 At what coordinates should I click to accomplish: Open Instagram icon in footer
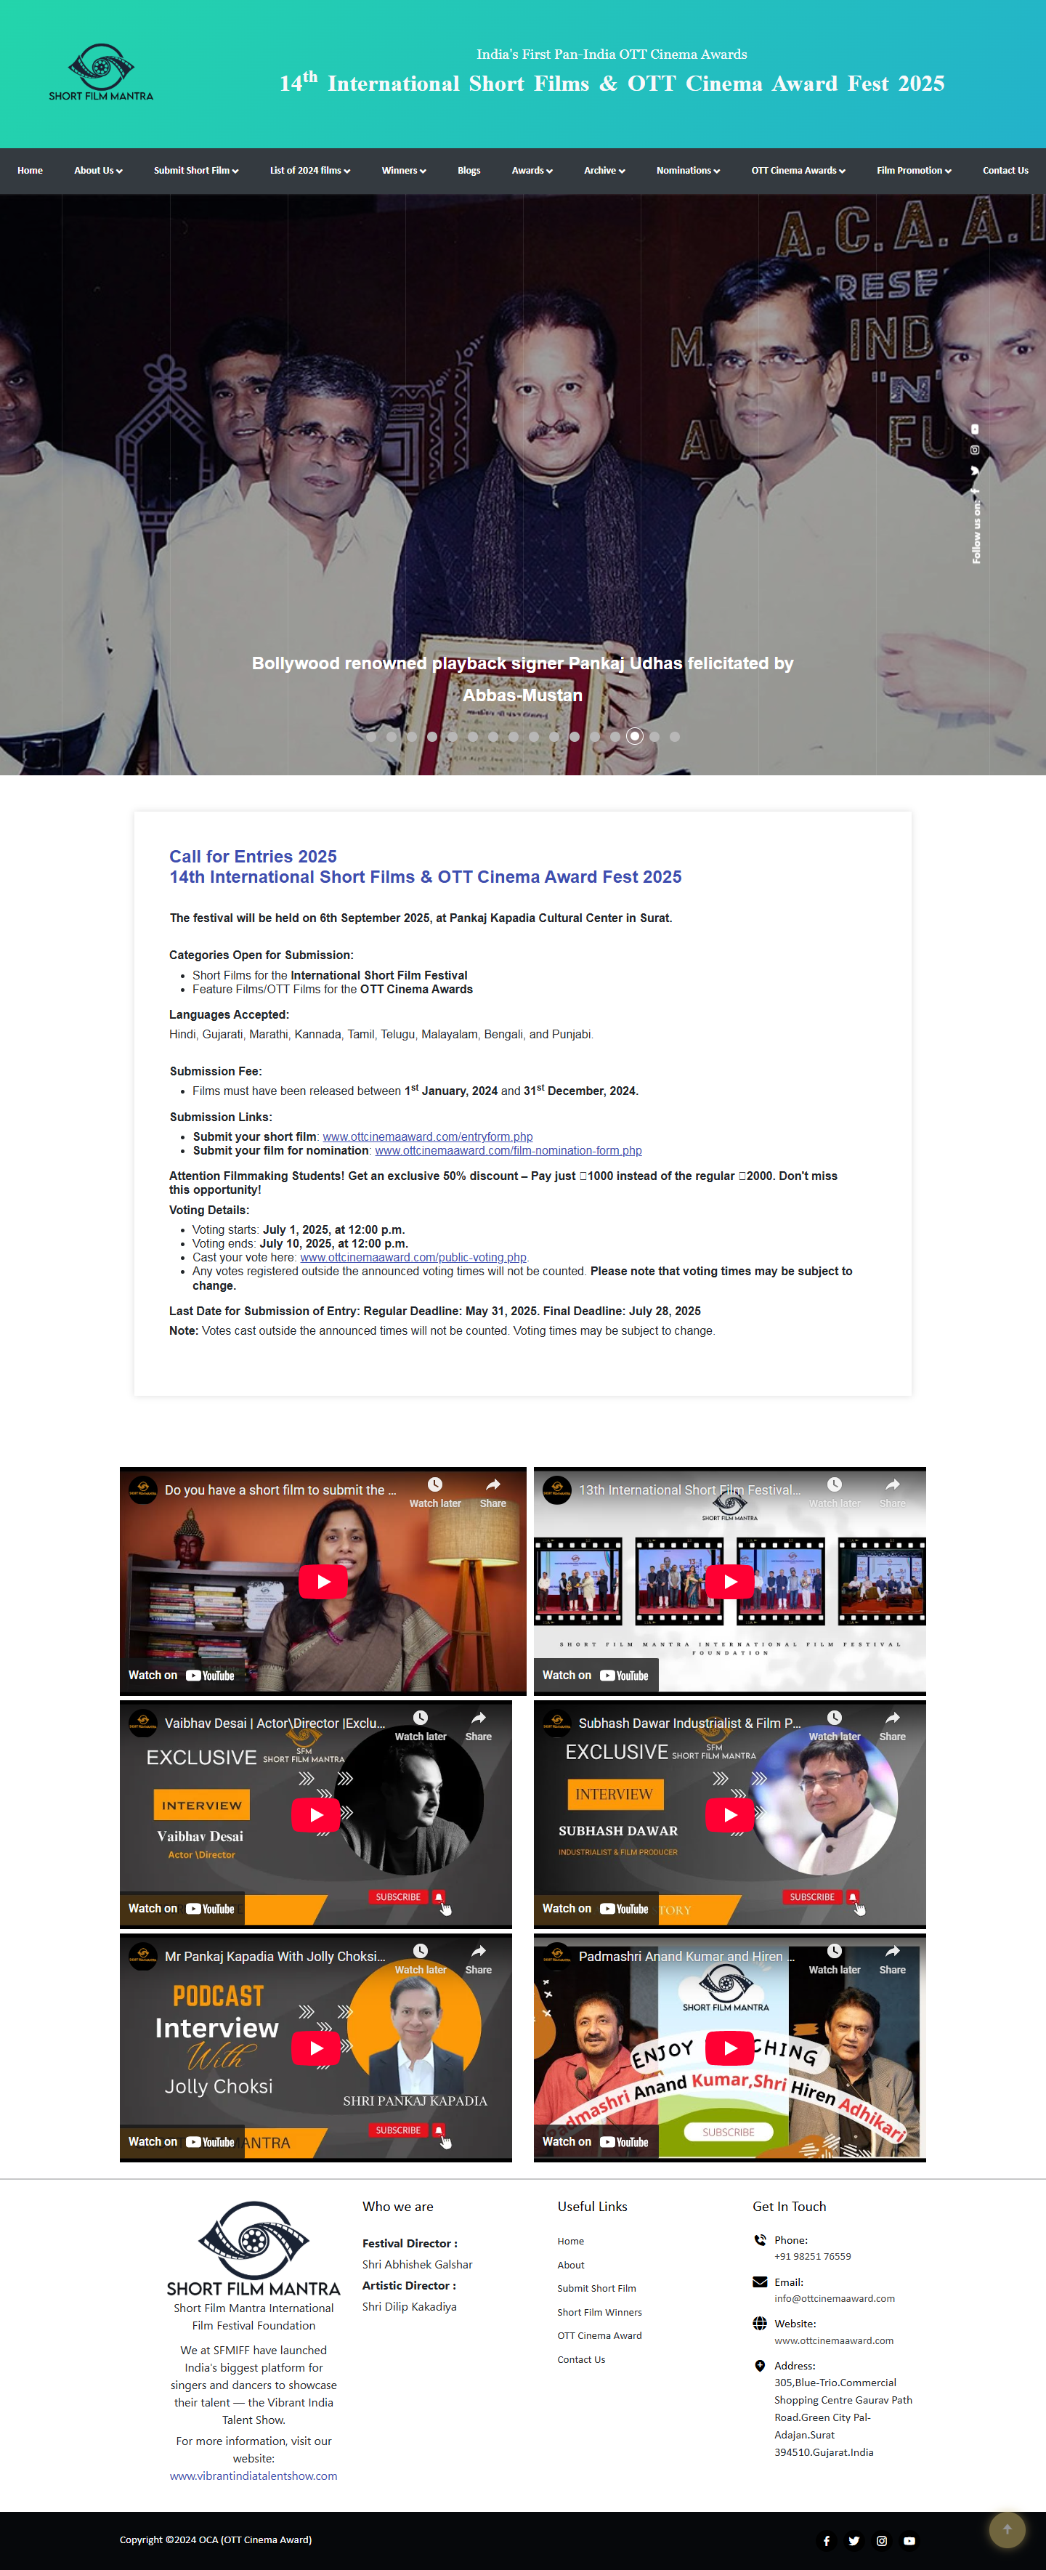click(881, 2540)
